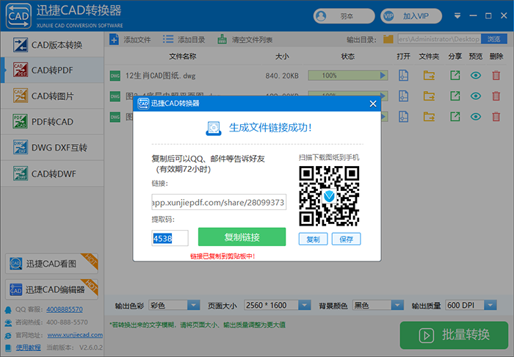Open folder for 12生肖CAD图纸.dwg
The width and height of the screenshot is (514, 357).
(429, 76)
